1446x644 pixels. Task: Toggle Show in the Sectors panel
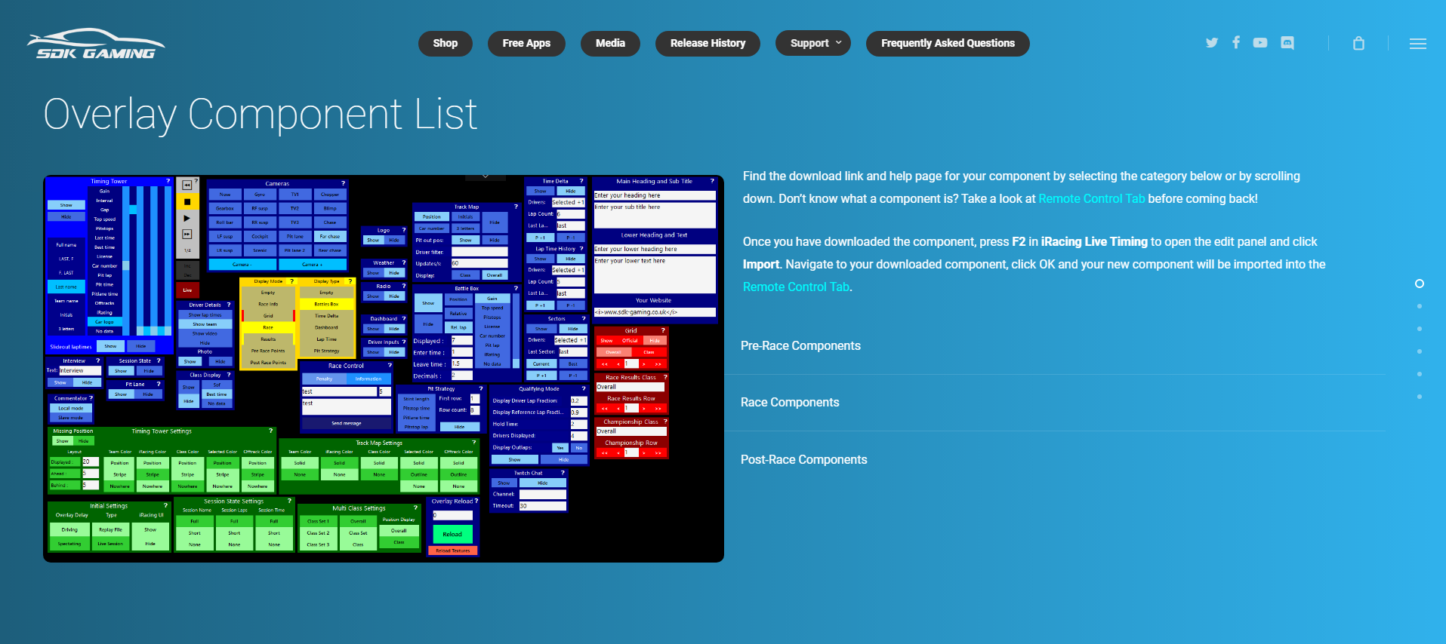541,329
